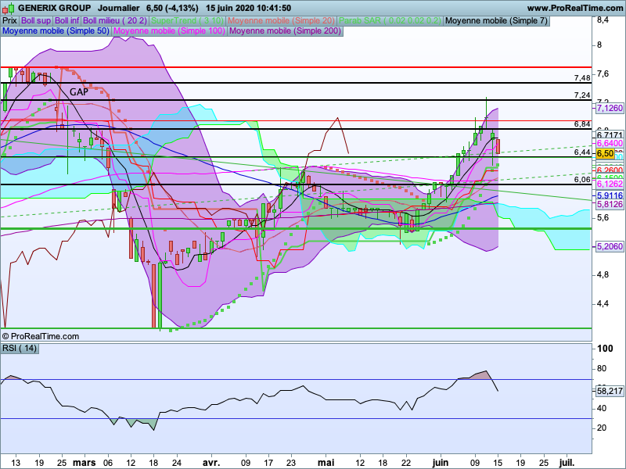
Task: Click the price label 6,6400
Action: (x=610, y=143)
